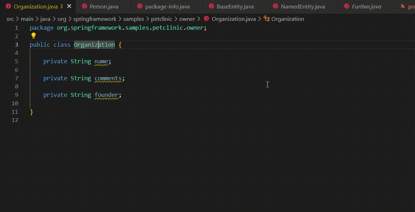This screenshot has width=415, height=212.
Task: Click the 'public' keyword on line 3
Action: coord(40,45)
